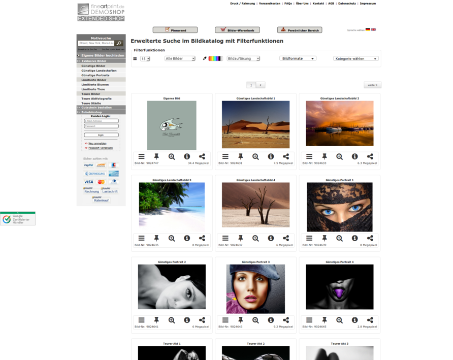Open the images-per-page dropdown showing 15
453x360 pixels.
pyautogui.click(x=145, y=59)
